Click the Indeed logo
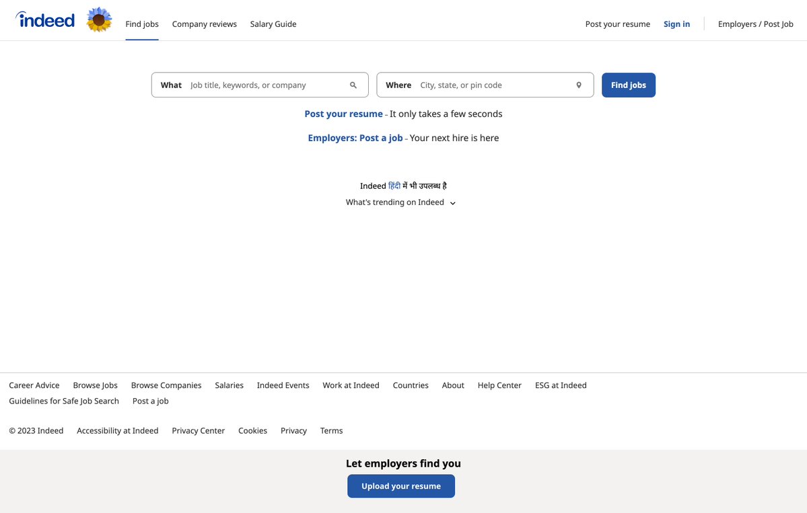The image size is (807, 513). [45, 20]
